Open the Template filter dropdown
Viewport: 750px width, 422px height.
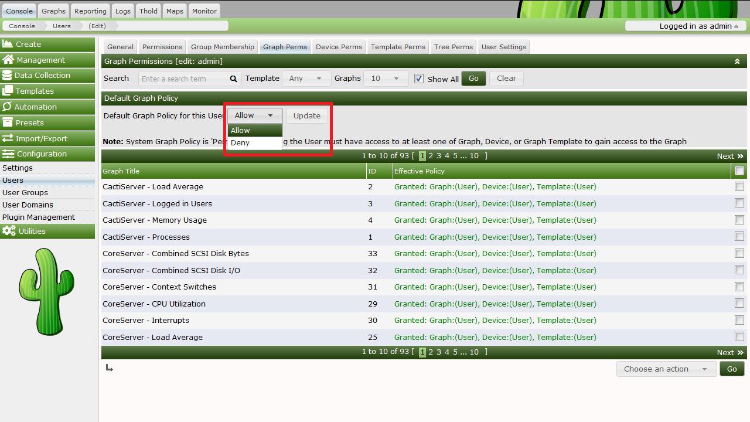coord(305,79)
